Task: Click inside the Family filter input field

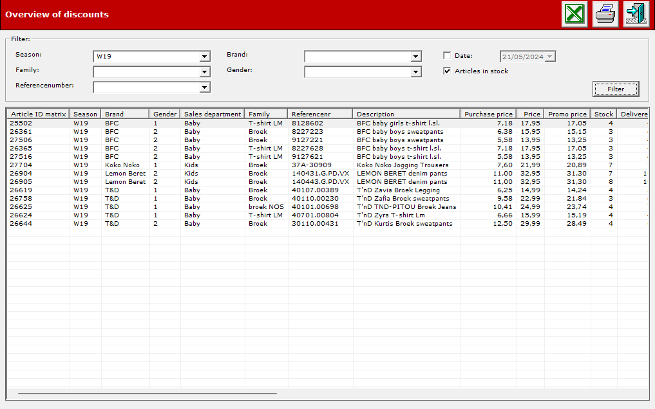Action: (147, 72)
